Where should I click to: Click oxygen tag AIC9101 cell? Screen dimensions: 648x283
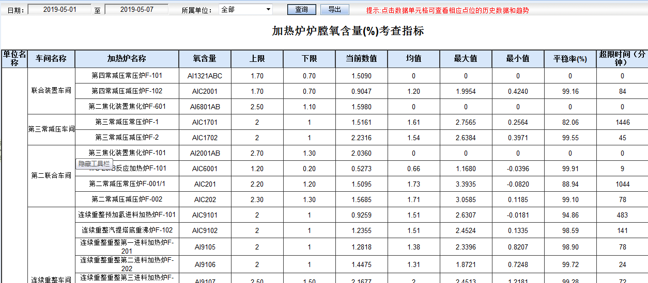(205, 215)
